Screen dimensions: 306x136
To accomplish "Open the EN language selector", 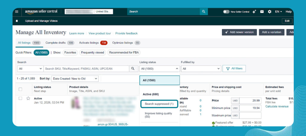I will point(279,12).
